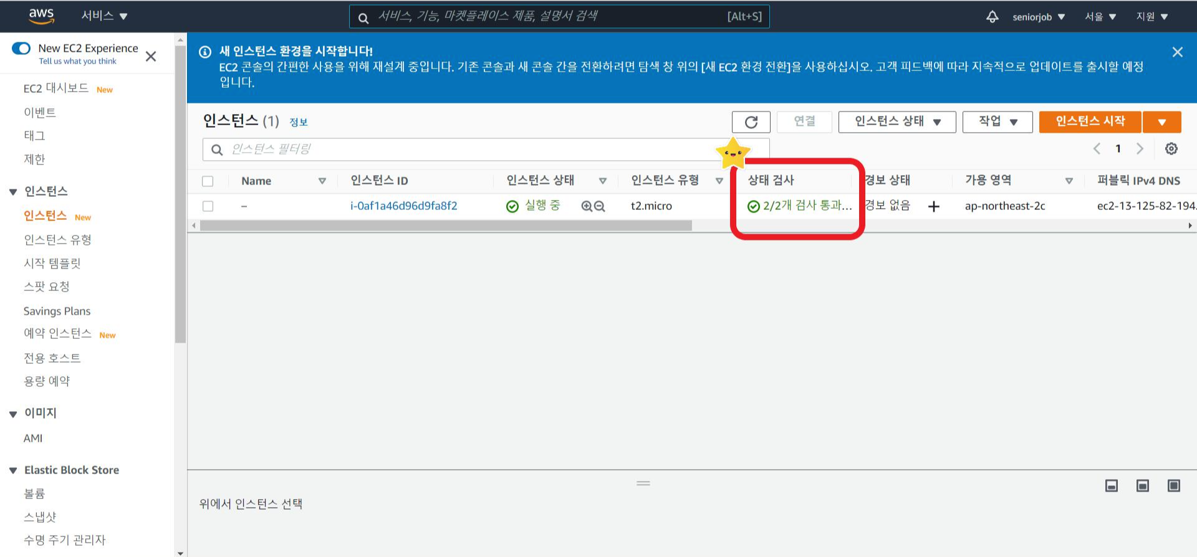The height and width of the screenshot is (557, 1197).
Task: Click the orange 인스턴스 시작 button
Action: (1090, 121)
